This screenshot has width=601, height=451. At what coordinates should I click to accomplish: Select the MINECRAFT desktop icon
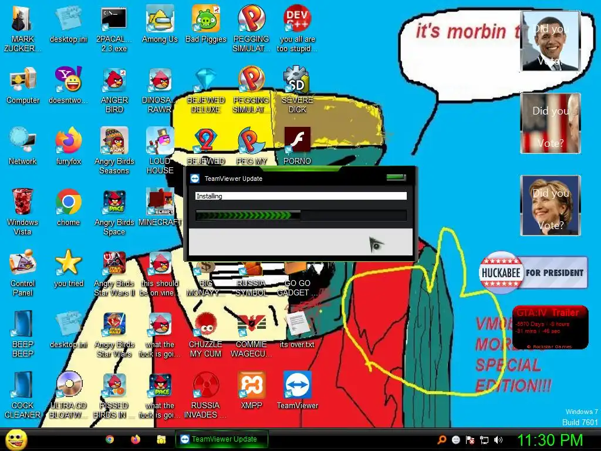(x=160, y=207)
